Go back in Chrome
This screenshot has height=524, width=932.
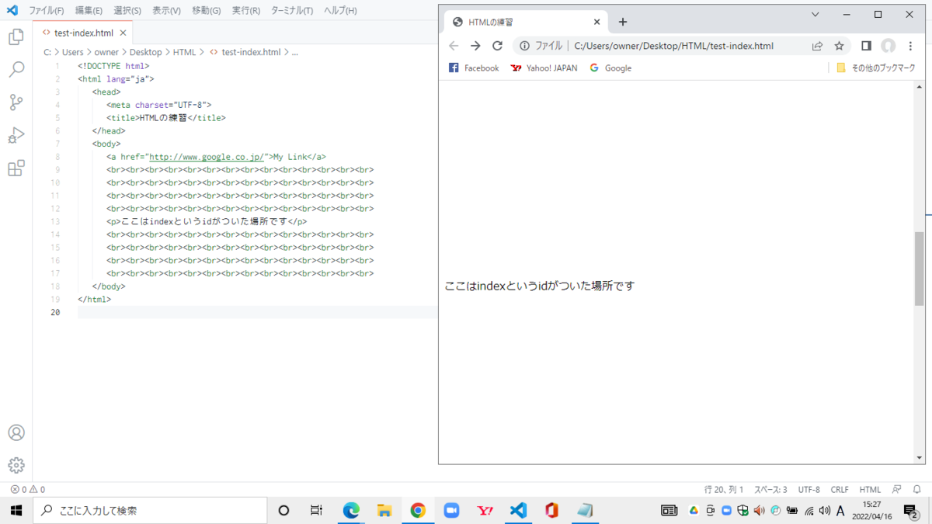[x=454, y=46]
